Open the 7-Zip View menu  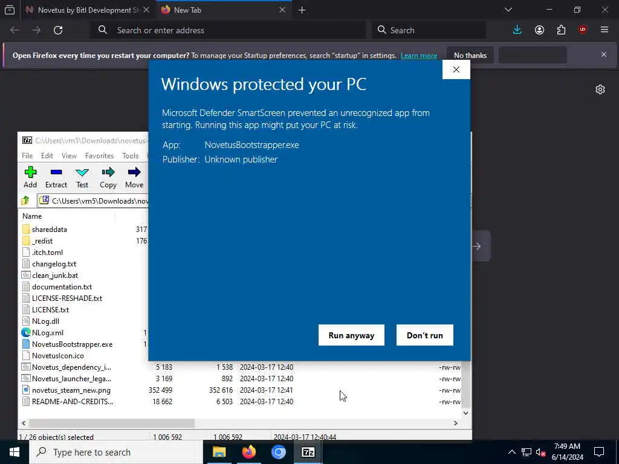[69, 155]
